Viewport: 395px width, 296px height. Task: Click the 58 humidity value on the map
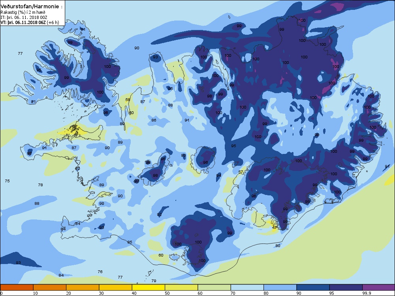(128, 100)
